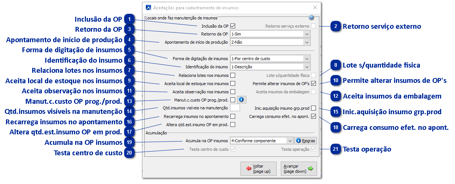455x184 pixels.
Task: Click numbered callout badge 21
Action: point(336,149)
